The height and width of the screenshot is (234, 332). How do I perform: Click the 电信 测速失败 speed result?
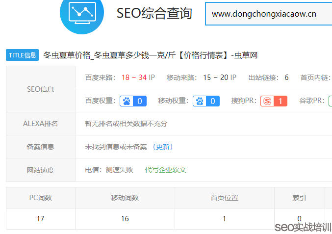[109, 170]
